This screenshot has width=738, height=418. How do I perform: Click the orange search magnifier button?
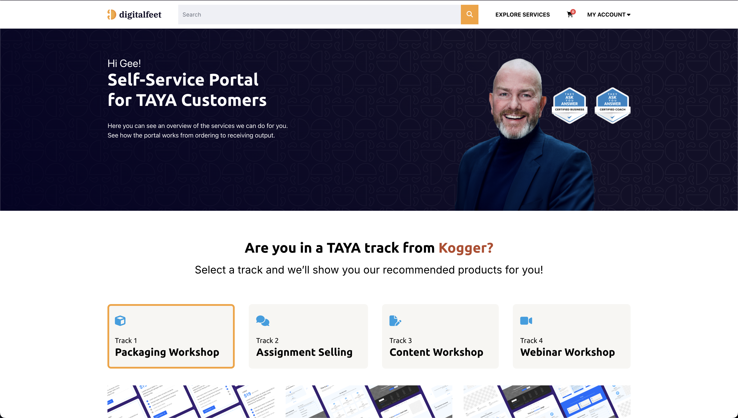coord(469,14)
